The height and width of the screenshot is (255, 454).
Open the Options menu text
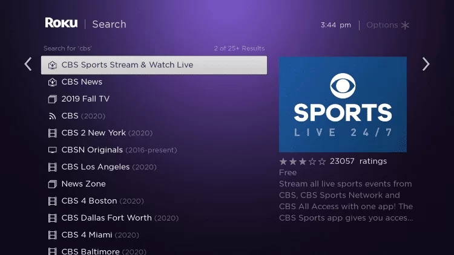pyautogui.click(x=382, y=25)
